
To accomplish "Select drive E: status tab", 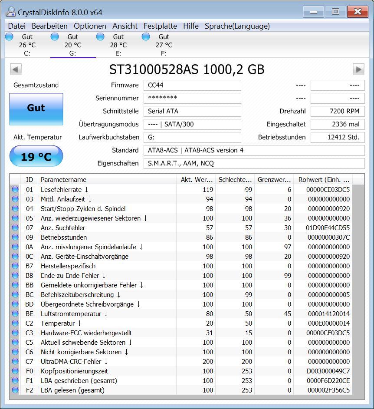I will (118, 45).
